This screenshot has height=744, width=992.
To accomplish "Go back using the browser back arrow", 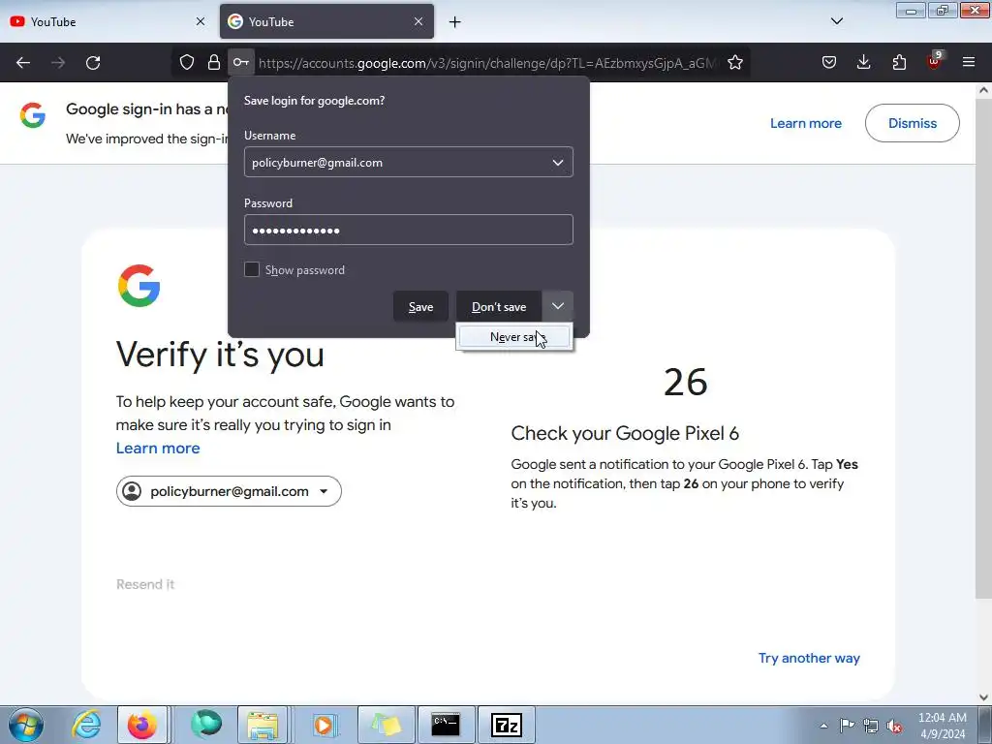I will [x=23, y=63].
